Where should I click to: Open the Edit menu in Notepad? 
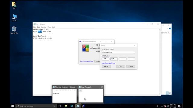[x=38, y=27]
